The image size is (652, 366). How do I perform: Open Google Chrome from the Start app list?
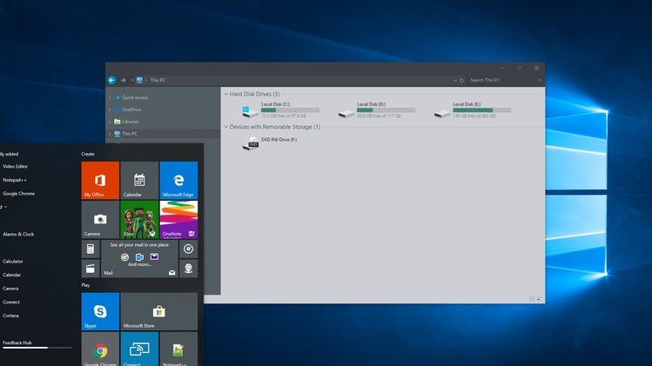(x=18, y=194)
